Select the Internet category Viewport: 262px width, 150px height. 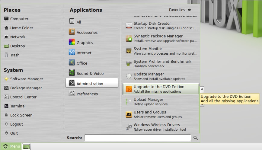click(x=84, y=53)
